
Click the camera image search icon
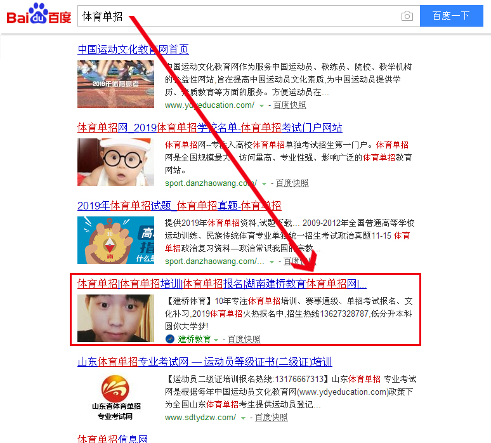(407, 16)
